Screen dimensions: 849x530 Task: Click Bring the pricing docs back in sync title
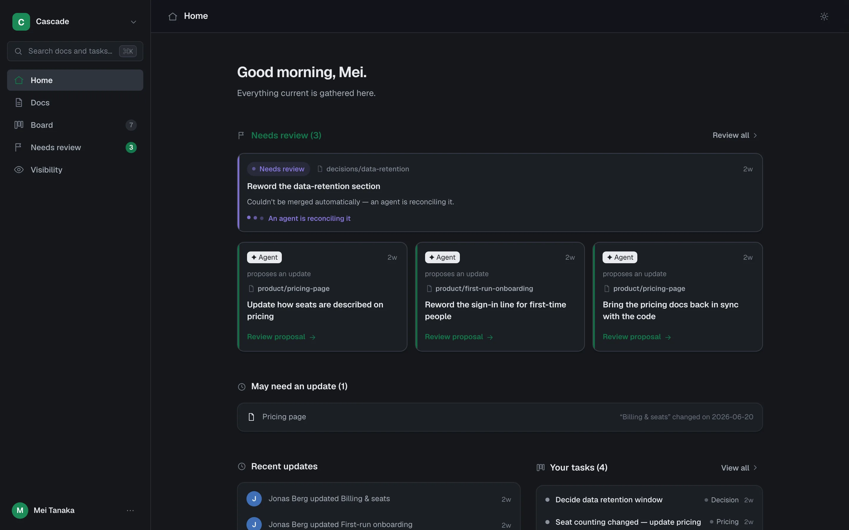(670, 311)
